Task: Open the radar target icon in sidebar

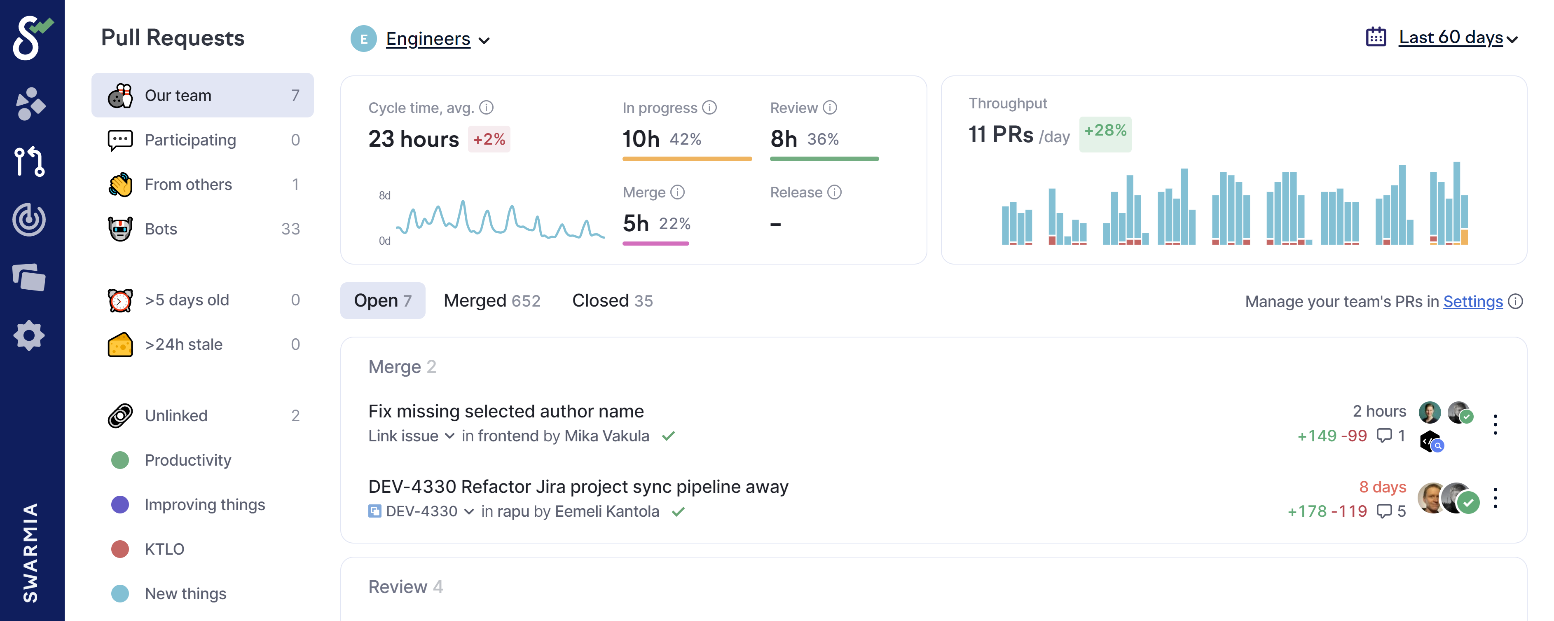Action: coord(30,220)
